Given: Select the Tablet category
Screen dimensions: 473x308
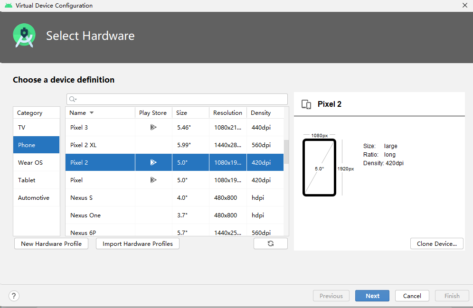Looking at the screenshot, I should (x=36, y=180).
